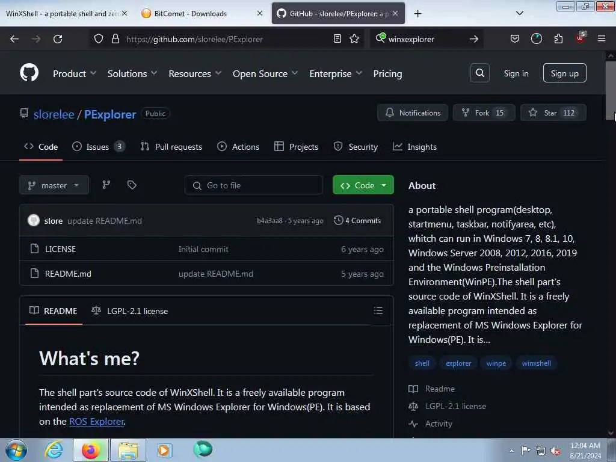Select the LGPL-2.1 license tab
616x462 pixels.
(130, 311)
